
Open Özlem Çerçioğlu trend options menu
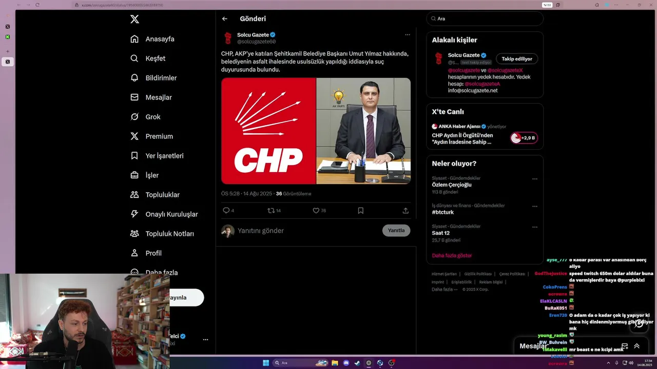pyautogui.click(x=535, y=179)
